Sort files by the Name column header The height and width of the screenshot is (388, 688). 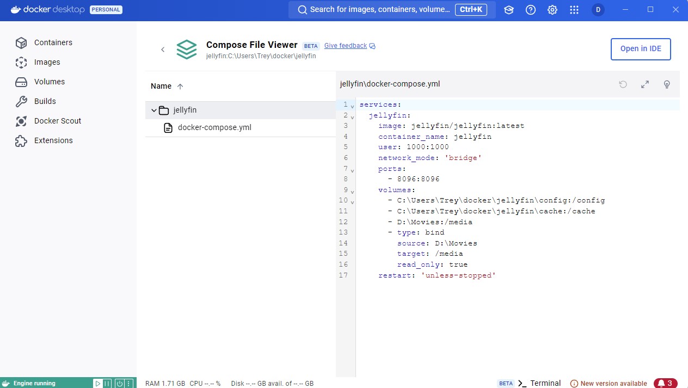[161, 86]
